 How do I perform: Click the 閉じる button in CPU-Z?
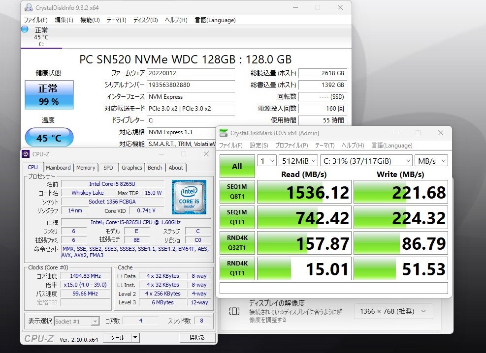tap(197, 338)
